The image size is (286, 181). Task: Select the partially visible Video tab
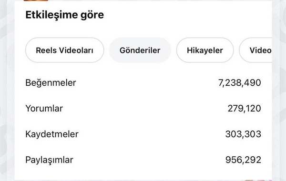(255, 50)
